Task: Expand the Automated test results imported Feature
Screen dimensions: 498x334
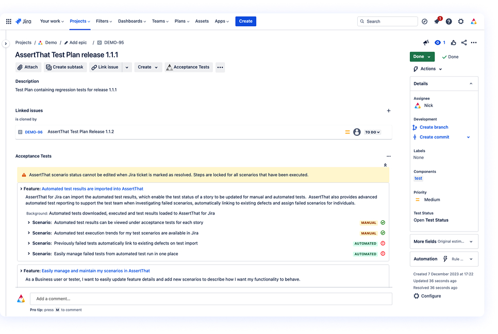Action: [x=21, y=188]
